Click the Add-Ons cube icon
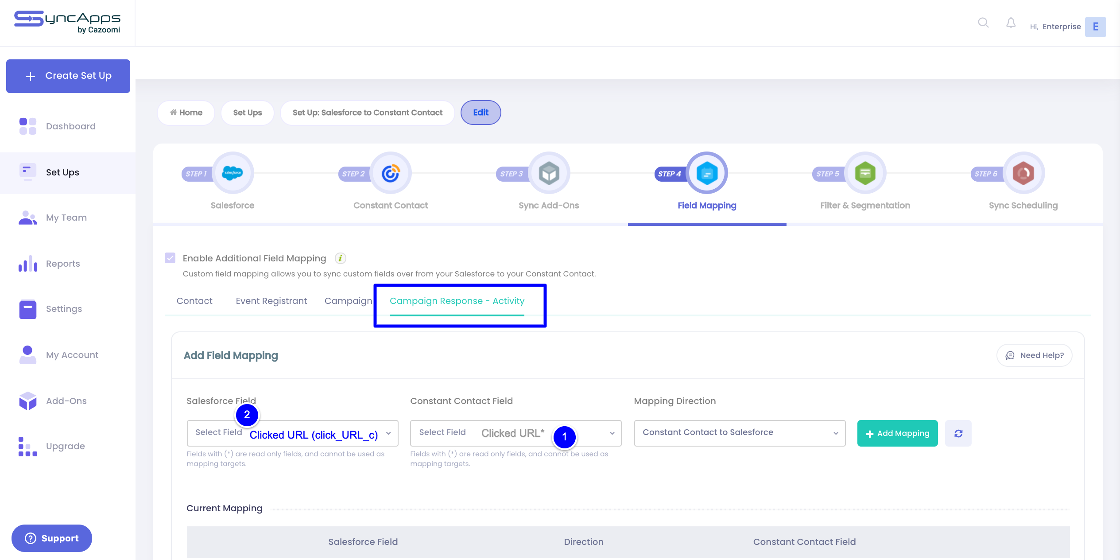The height and width of the screenshot is (560, 1120). pyautogui.click(x=27, y=401)
